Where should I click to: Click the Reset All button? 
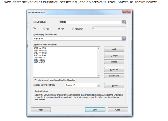(114, 69)
